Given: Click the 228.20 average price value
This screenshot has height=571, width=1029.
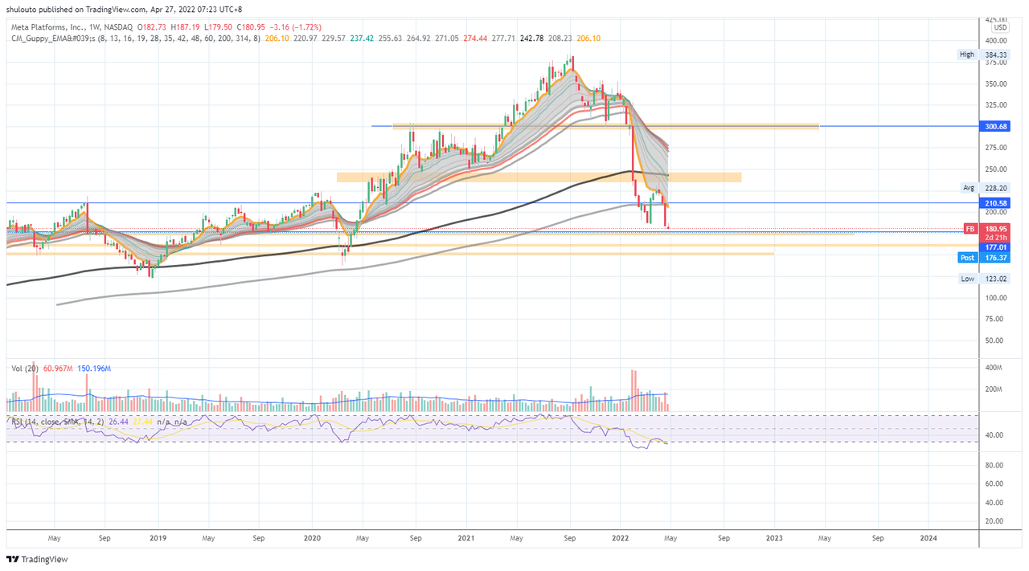Looking at the screenshot, I should click(x=995, y=187).
